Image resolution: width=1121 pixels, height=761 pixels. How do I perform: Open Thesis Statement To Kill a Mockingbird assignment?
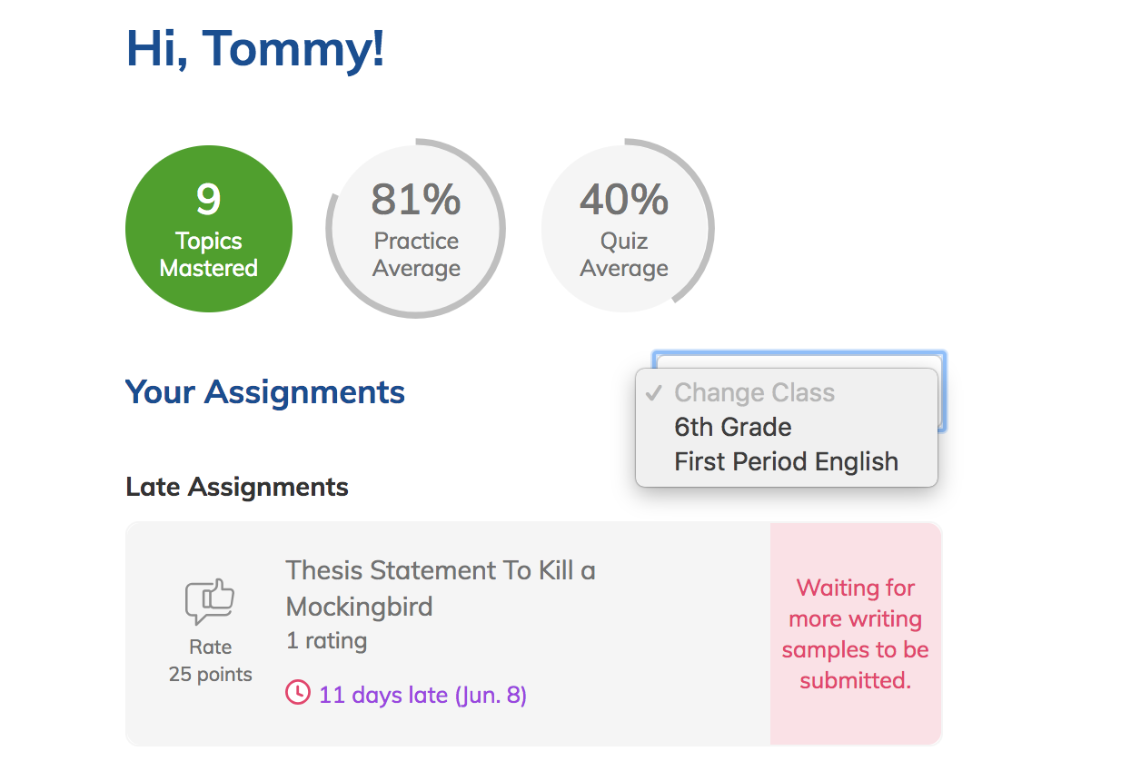tap(441, 588)
